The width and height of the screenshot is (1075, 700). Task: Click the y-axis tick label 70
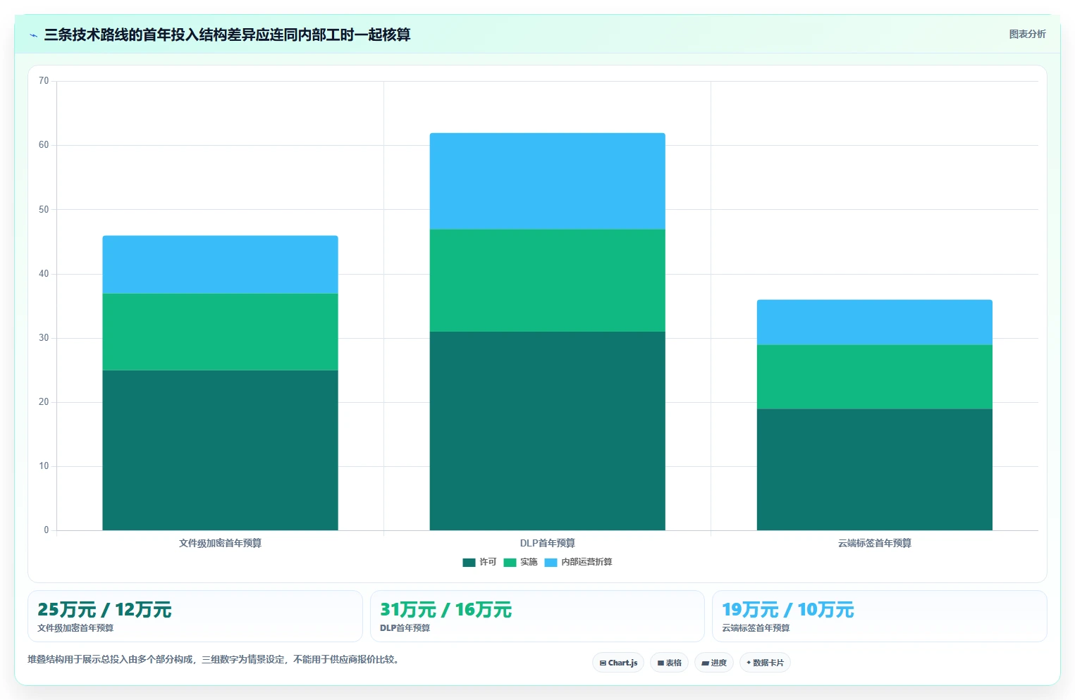click(x=44, y=81)
